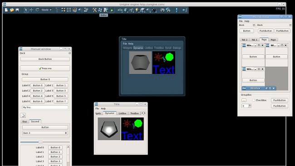Select the arrow selector tool
The height and width of the screenshot is (166, 295).
[26, 10]
